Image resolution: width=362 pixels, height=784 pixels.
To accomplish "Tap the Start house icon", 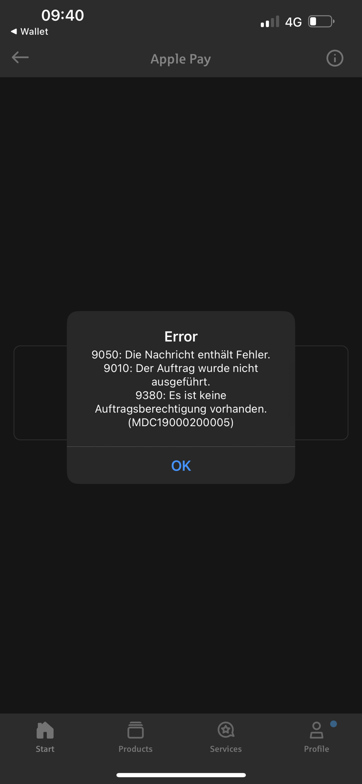I will [x=45, y=730].
